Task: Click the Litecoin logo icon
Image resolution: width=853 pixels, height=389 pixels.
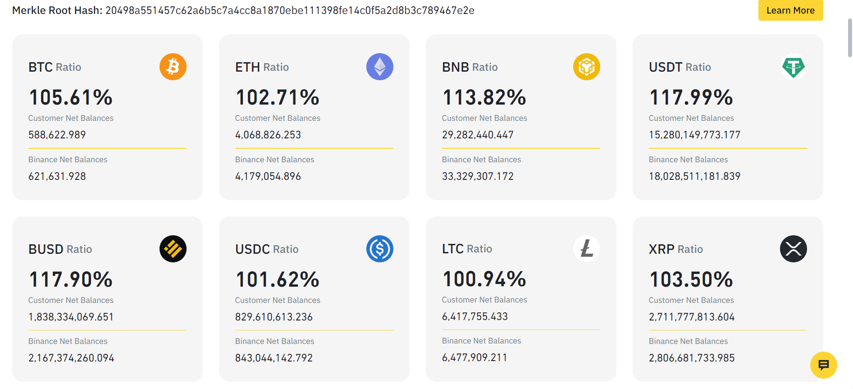Action: coord(586,248)
